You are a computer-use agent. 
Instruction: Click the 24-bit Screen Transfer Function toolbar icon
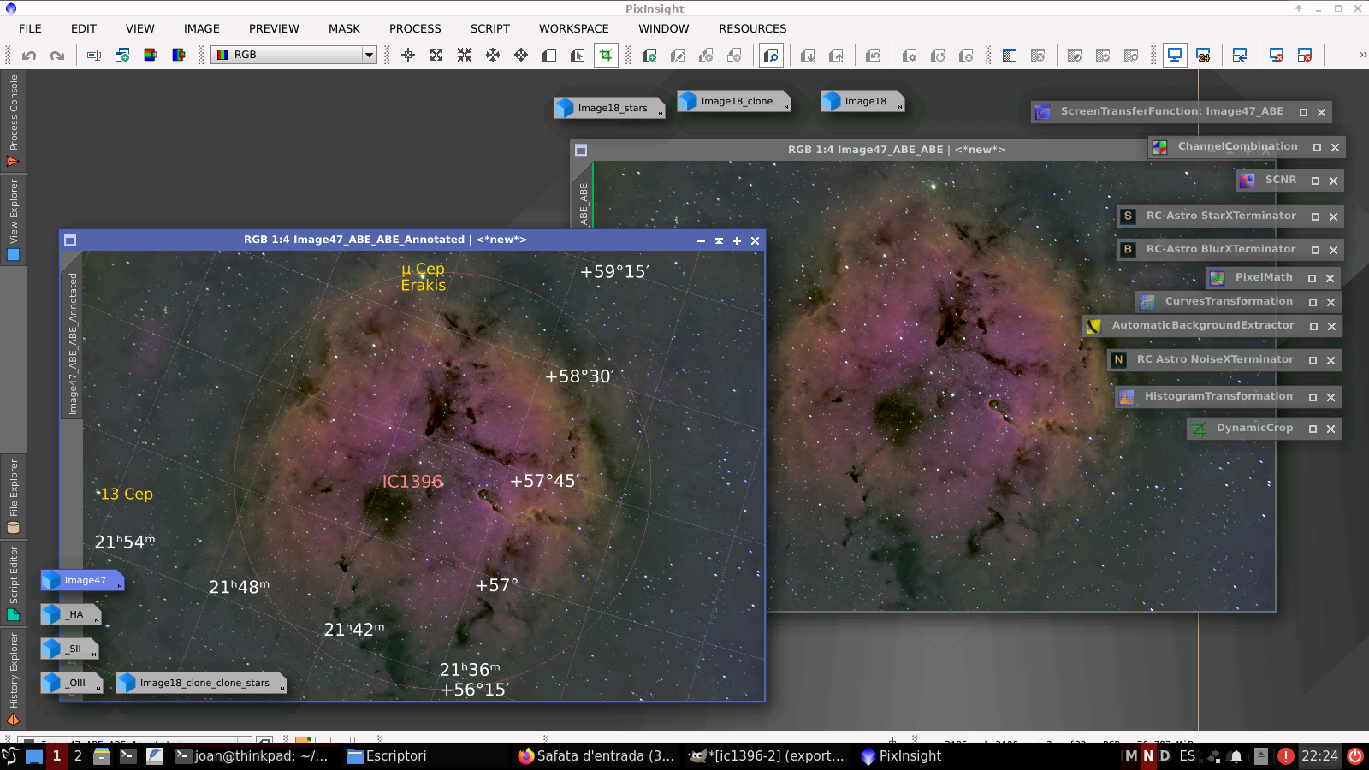coord(1203,54)
